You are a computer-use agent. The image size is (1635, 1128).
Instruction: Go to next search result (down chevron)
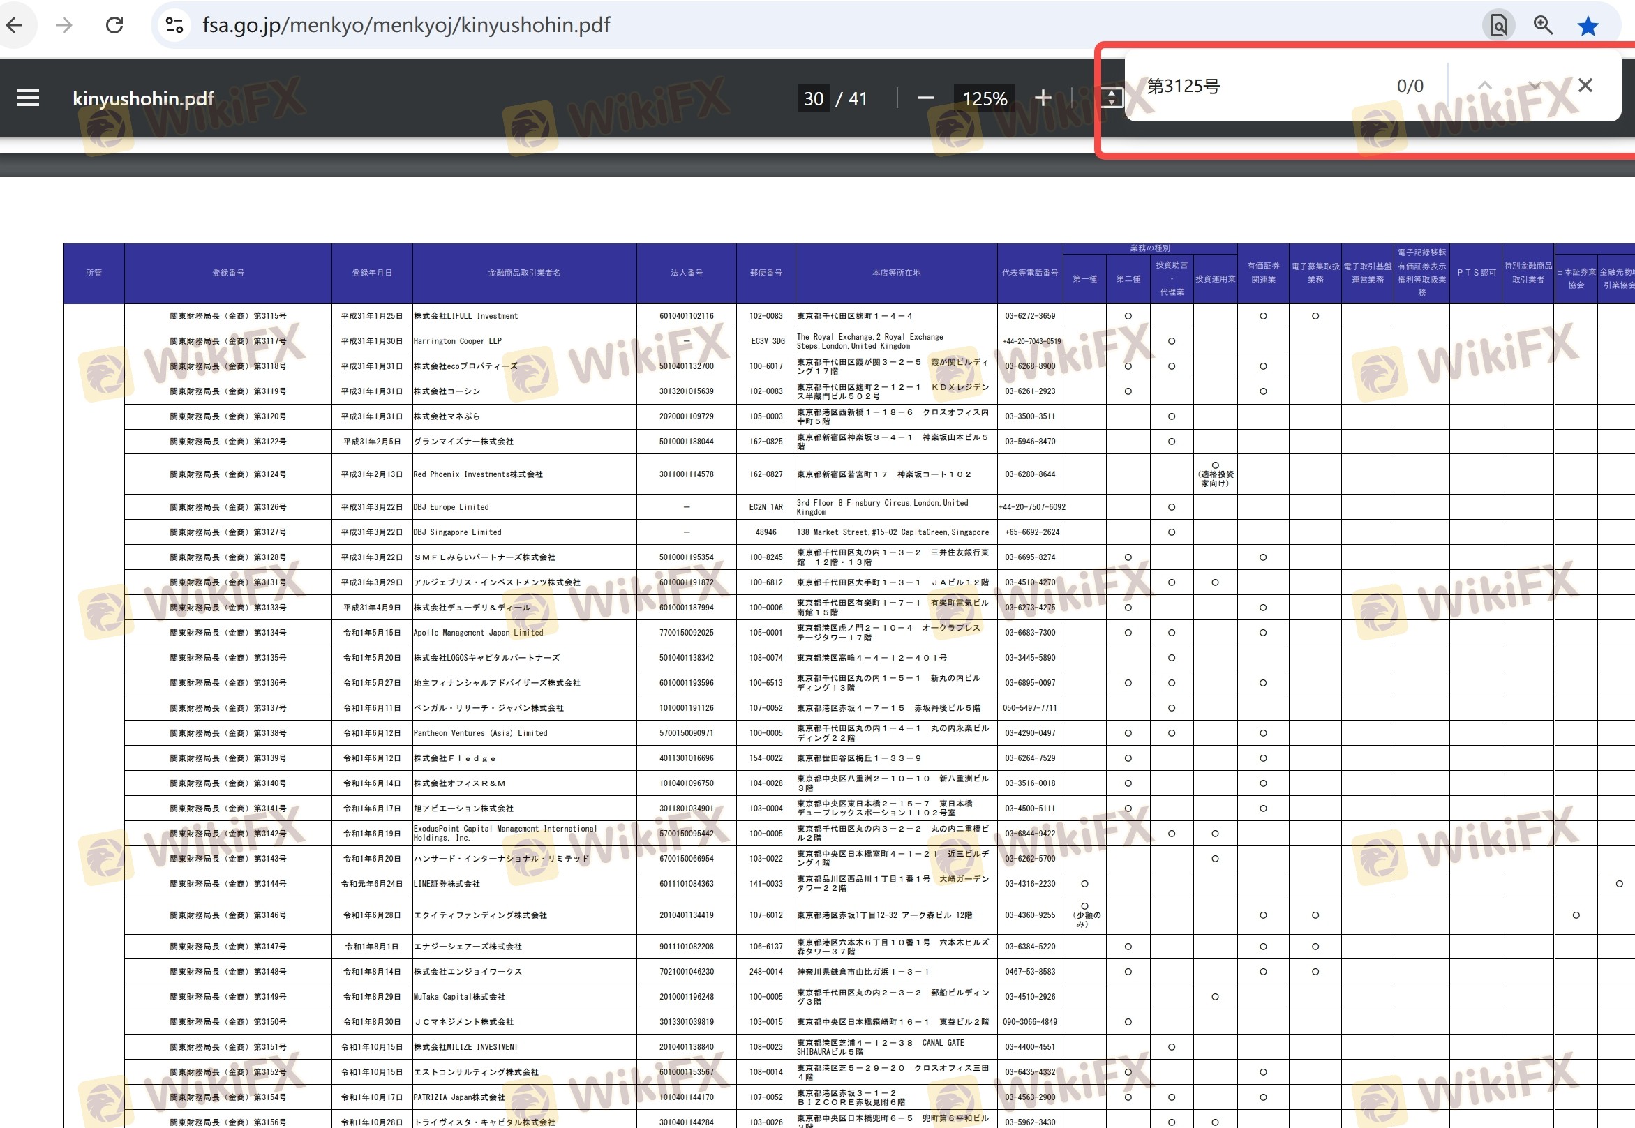click(x=1534, y=86)
